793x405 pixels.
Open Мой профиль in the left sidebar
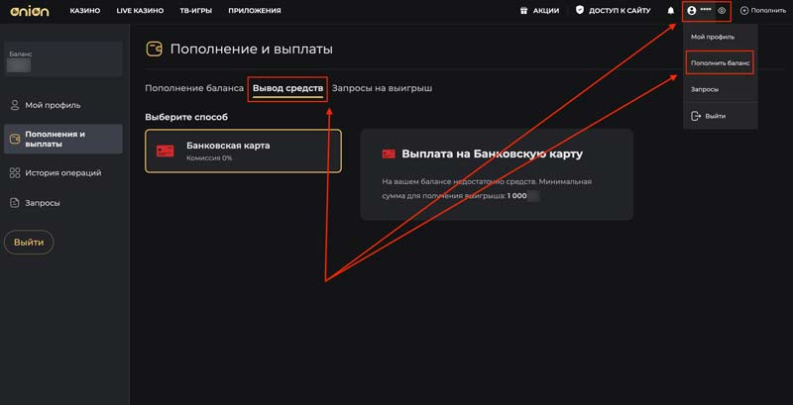coord(53,105)
